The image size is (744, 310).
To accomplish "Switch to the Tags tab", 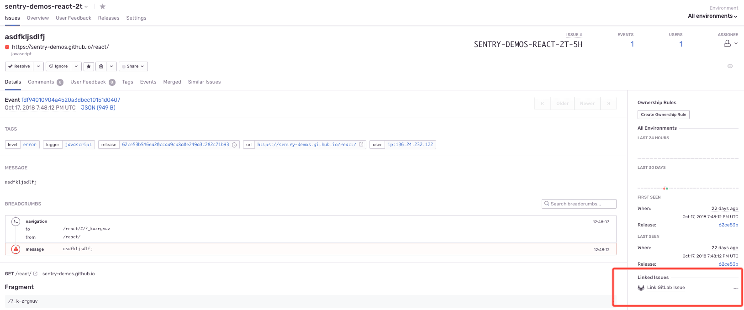I will pyautogui.click(x=128, y=82).
